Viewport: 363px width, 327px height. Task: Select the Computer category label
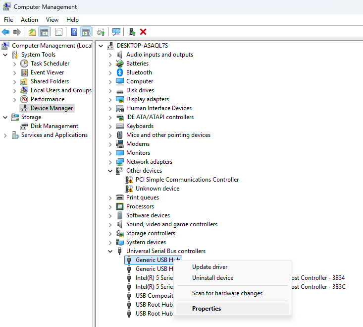tap(140, 81)
